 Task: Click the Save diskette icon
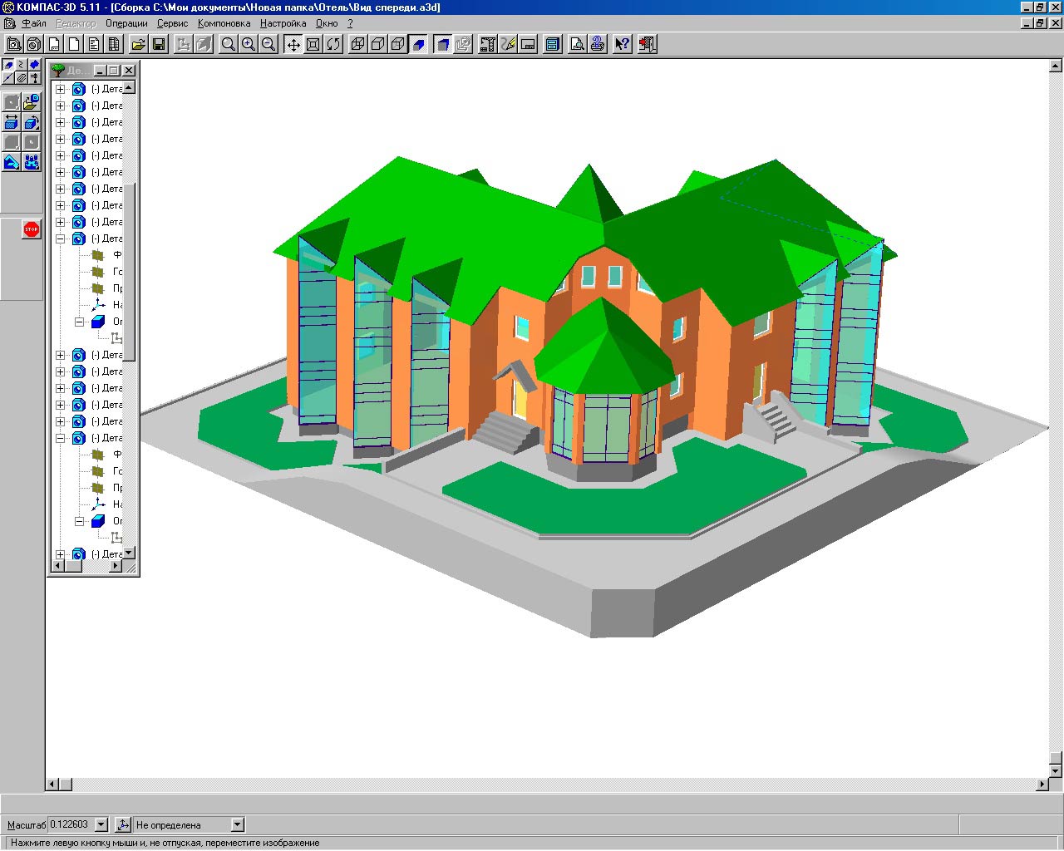pos(159,44)
